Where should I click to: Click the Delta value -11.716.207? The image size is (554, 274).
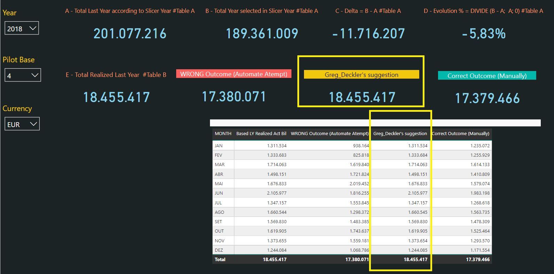pyautogui.click(x=369, y=33)
